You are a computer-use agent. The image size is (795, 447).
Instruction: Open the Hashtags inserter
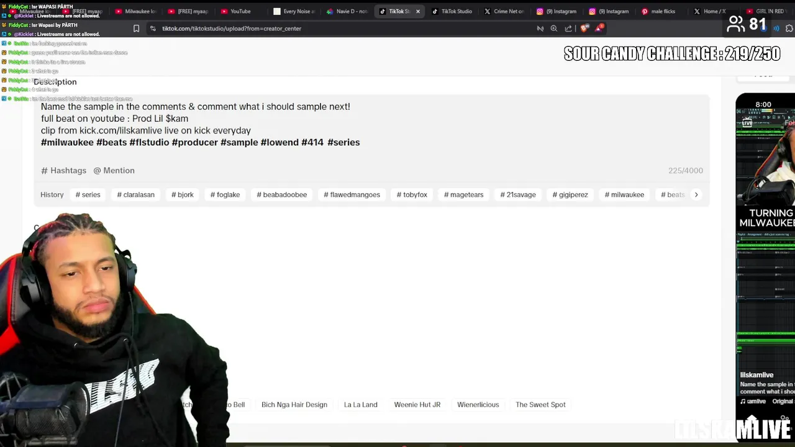[x=63, y=170]
